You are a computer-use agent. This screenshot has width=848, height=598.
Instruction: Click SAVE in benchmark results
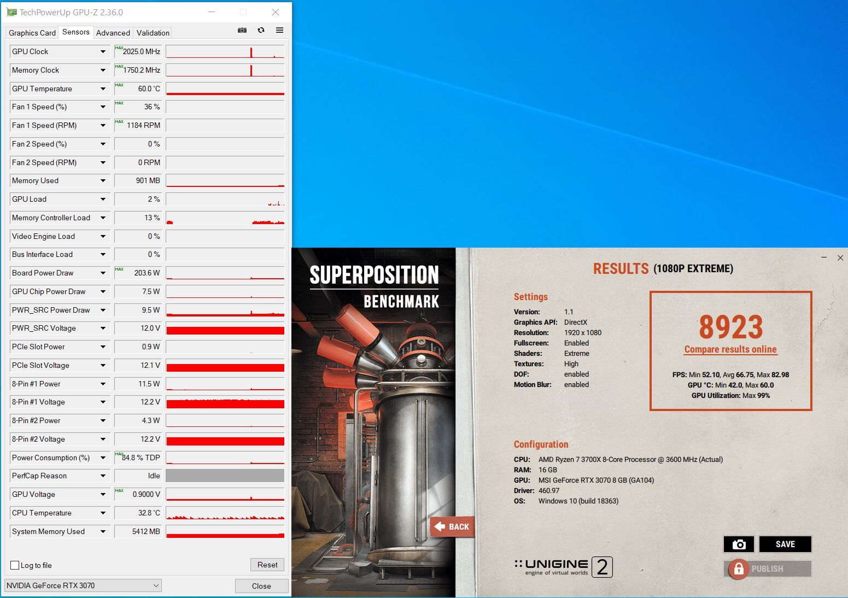click(x=785, y=544)
